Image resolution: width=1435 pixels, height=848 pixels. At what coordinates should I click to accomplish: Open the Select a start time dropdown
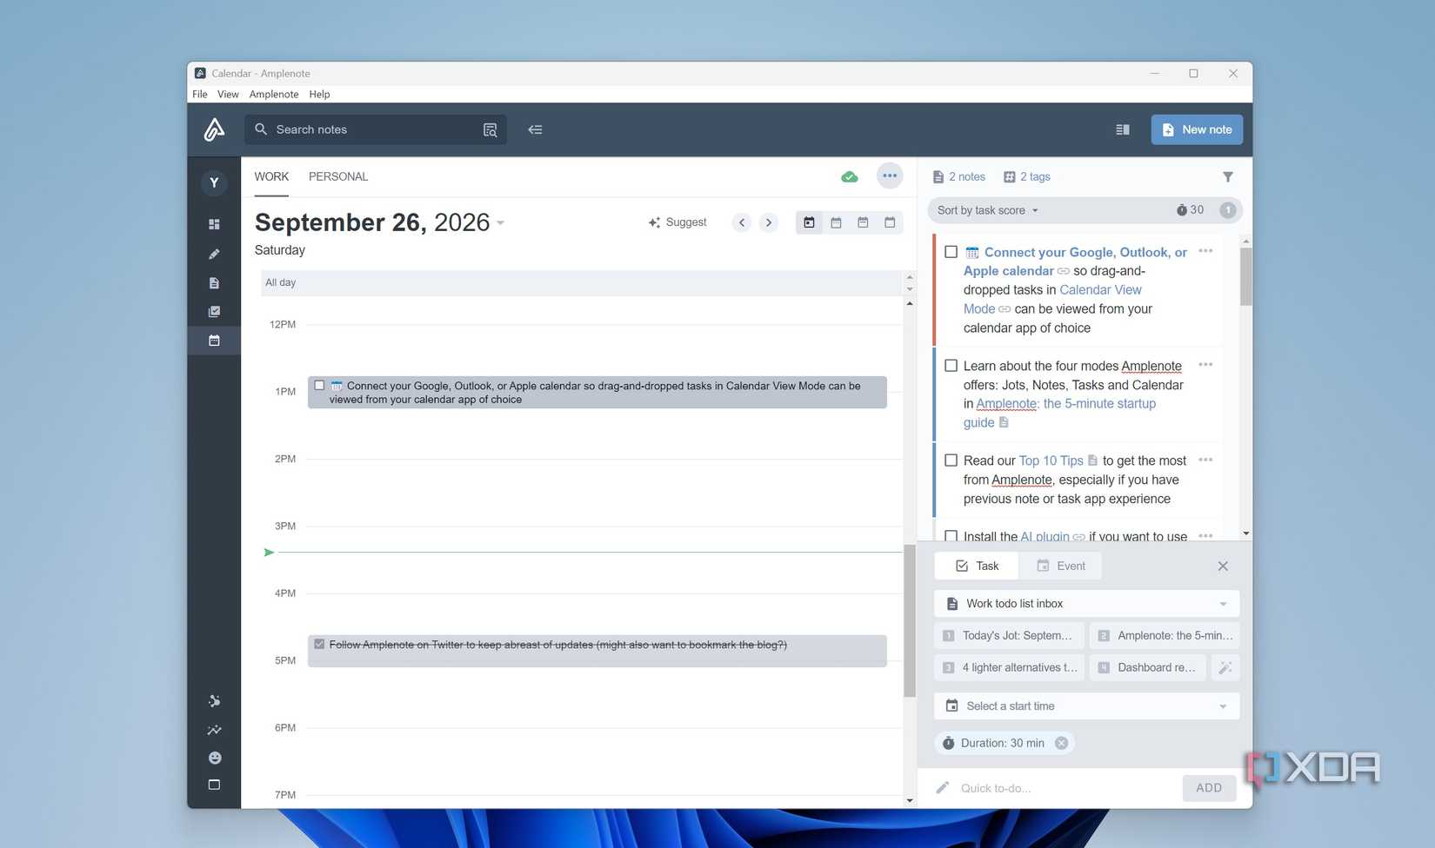click(1087, 706)
